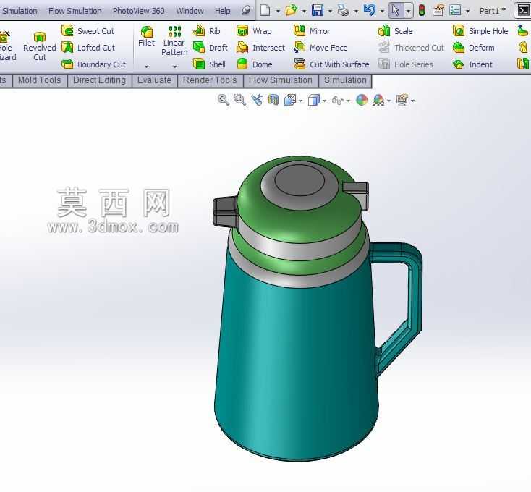Select the Deform feature
This screenshot has width=531, height=492.
473,48
